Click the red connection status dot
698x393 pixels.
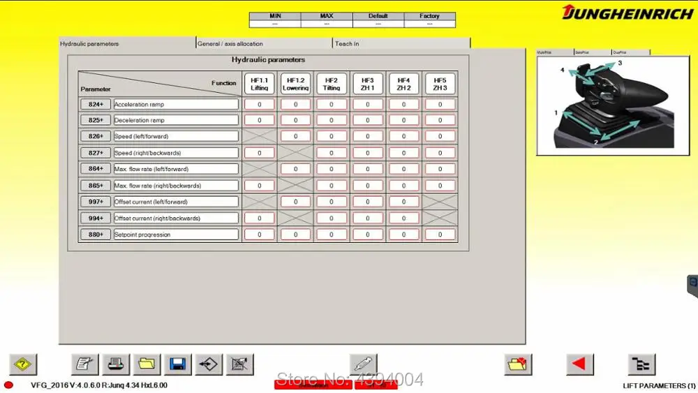coord(8,385)
